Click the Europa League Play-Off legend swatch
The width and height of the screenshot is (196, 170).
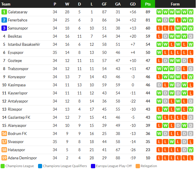(x=93, y=166)
